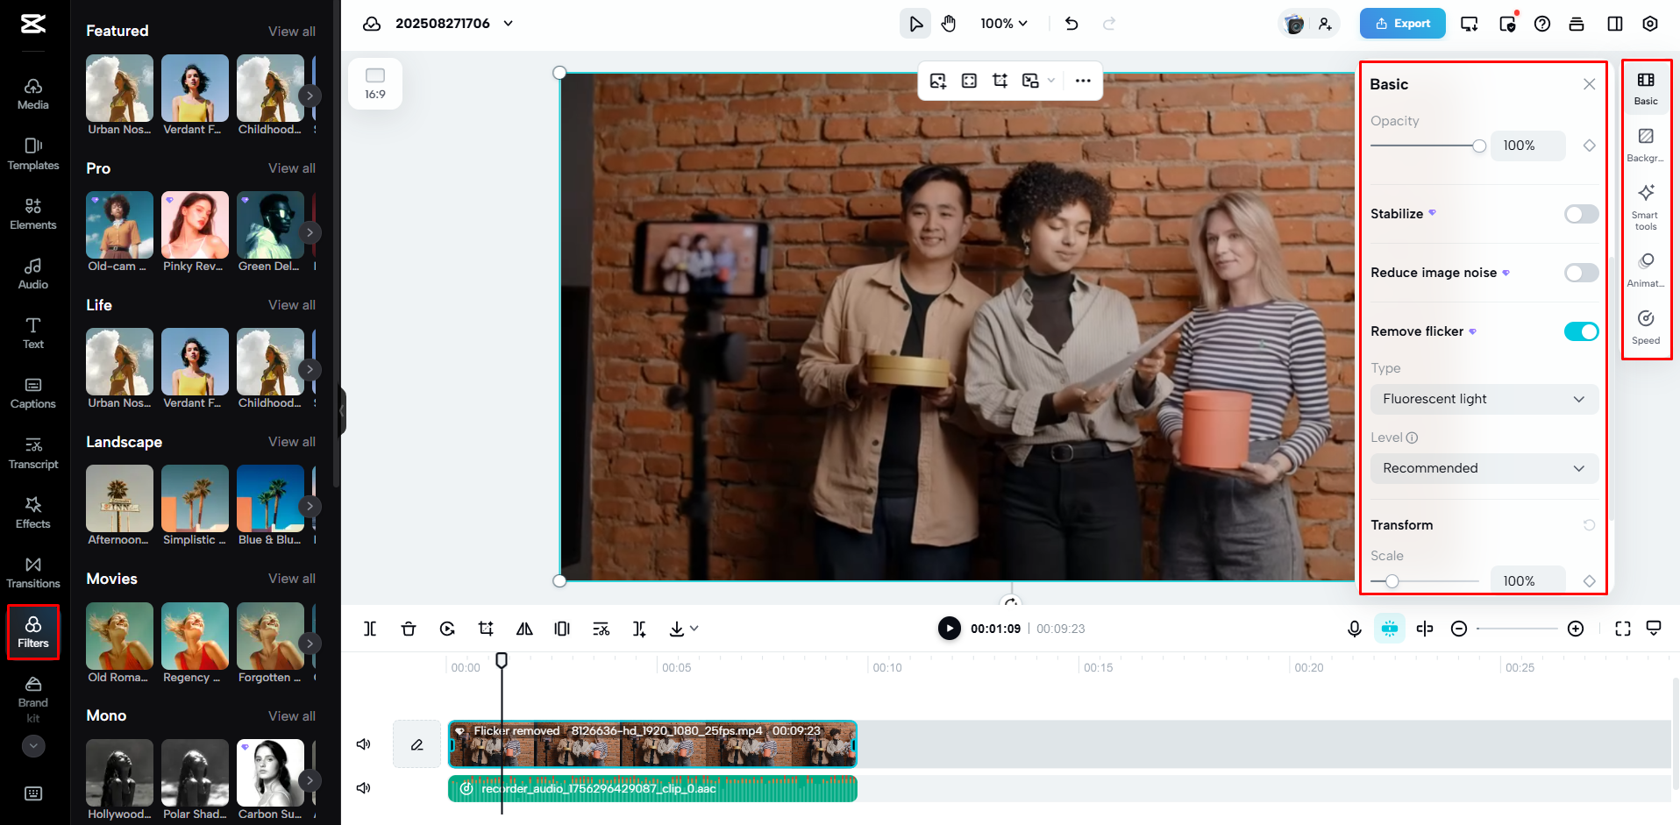The width and height of the screenshot is (1680, 825).
Task: Enable the Stabilize option
Action: (1580, 213)
